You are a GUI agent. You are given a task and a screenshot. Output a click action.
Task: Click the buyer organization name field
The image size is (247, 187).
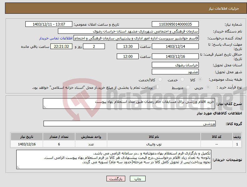128,31
